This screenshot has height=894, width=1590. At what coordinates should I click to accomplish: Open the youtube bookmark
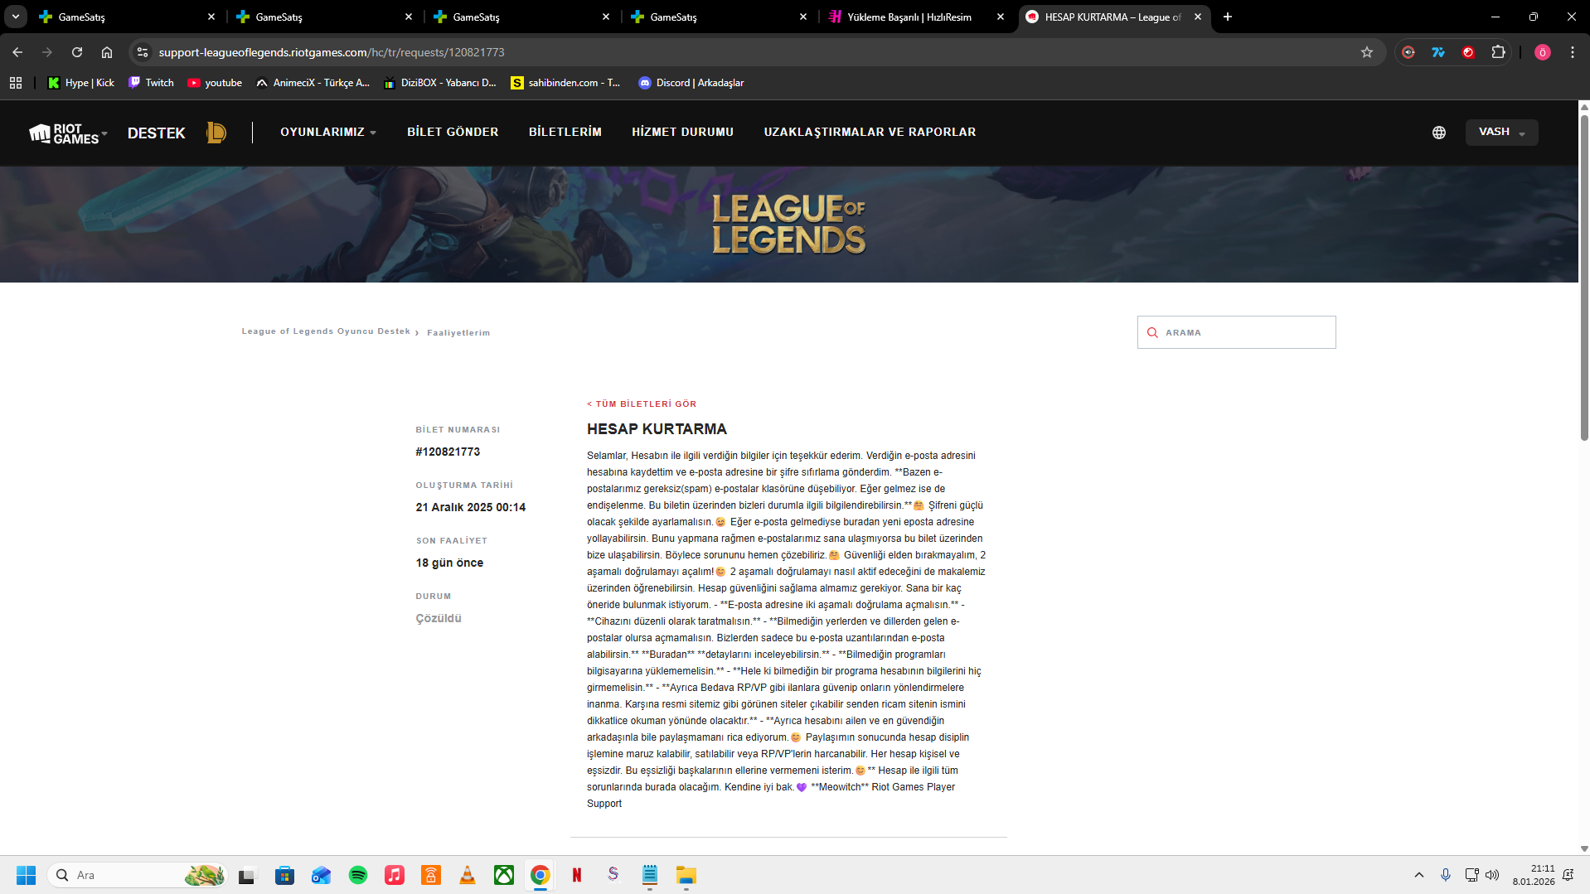(215, 83)
